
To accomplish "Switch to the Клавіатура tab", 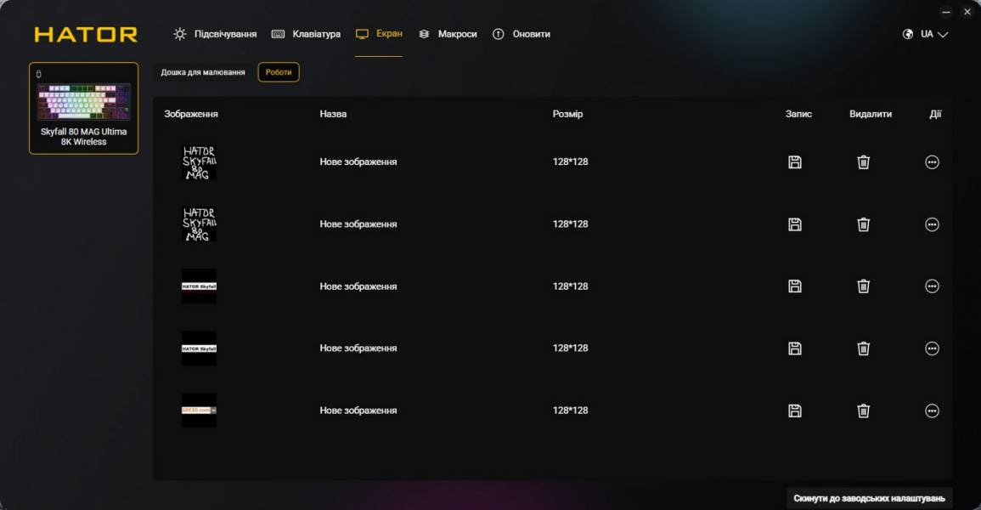I will coord(307,34).
